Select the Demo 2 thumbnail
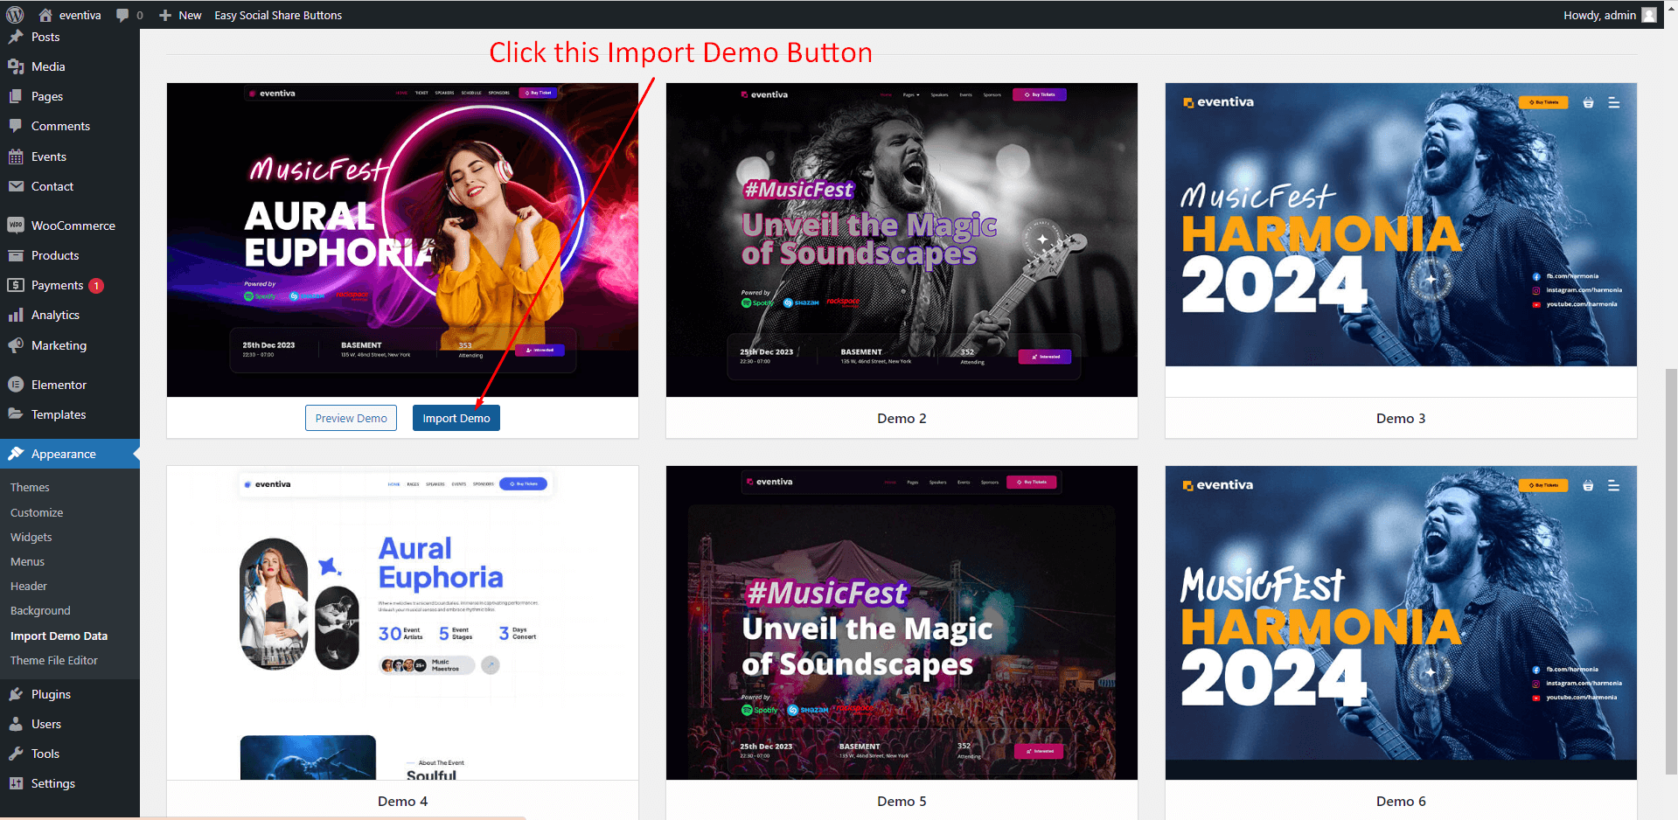Image resolution: width=1678 pixels, height=820 pixels. (x=902, y=240)
